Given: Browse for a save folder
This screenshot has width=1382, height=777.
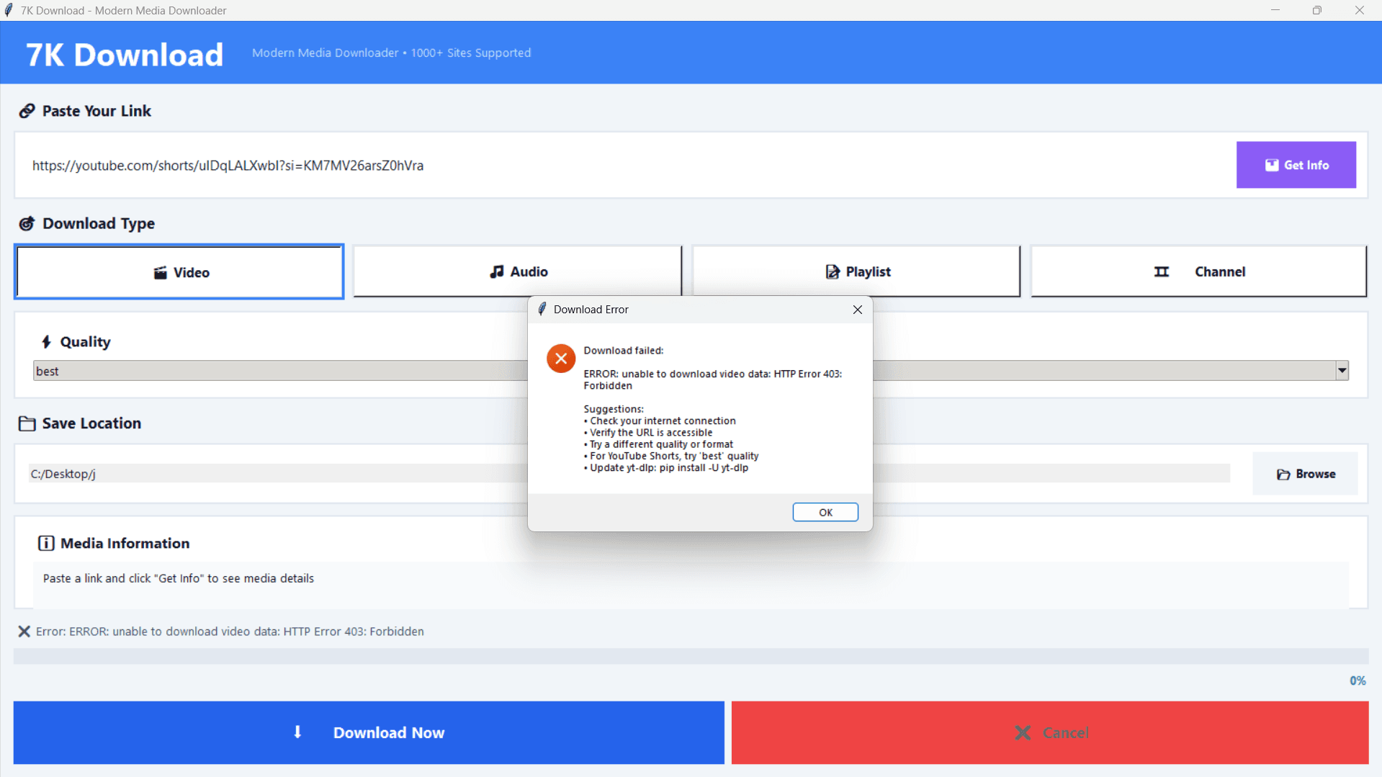Looking at the screenshot, I should point(1306,474).
